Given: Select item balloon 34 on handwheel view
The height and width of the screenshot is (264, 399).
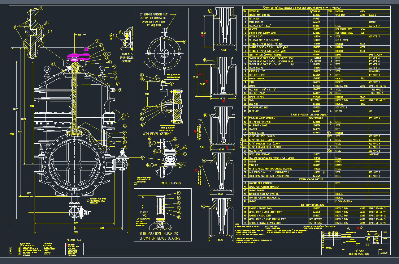Looking at the screenshot, I should coord(184,41).
